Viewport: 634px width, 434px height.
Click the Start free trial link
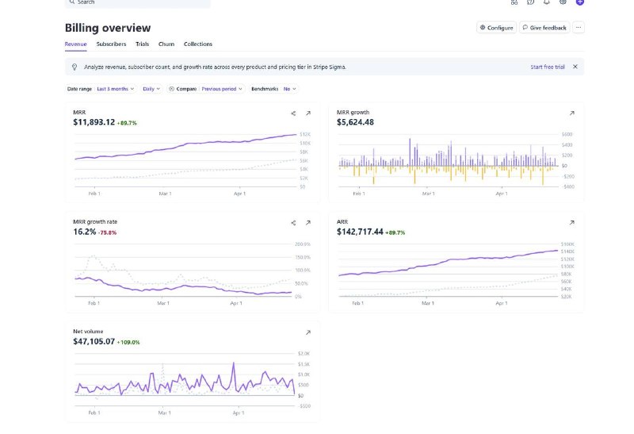tap(548, 67)
